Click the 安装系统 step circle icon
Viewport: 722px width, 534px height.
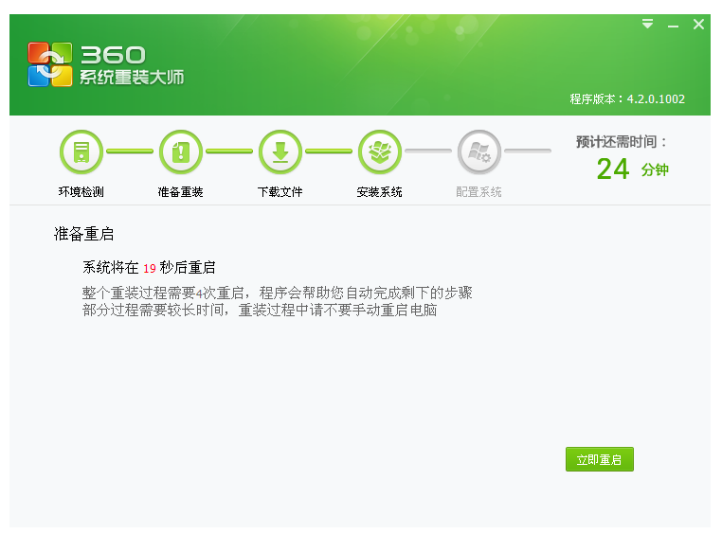pos(380,151)
